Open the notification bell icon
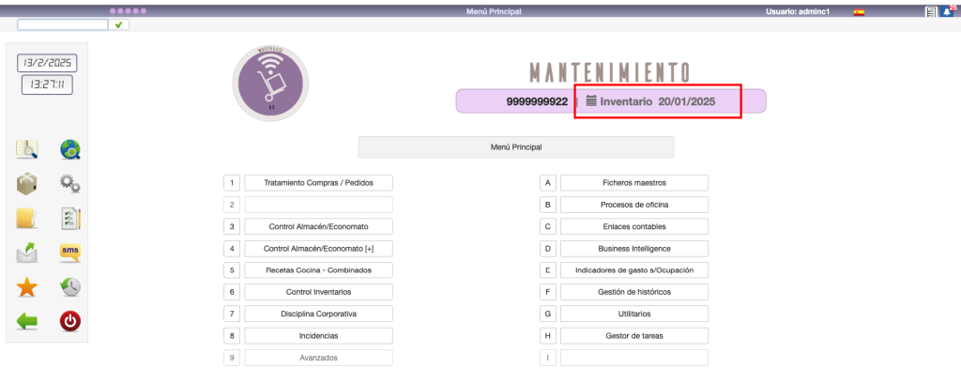Image resolution: width=961 pixels, height=384 pixels. pos(946,11)
